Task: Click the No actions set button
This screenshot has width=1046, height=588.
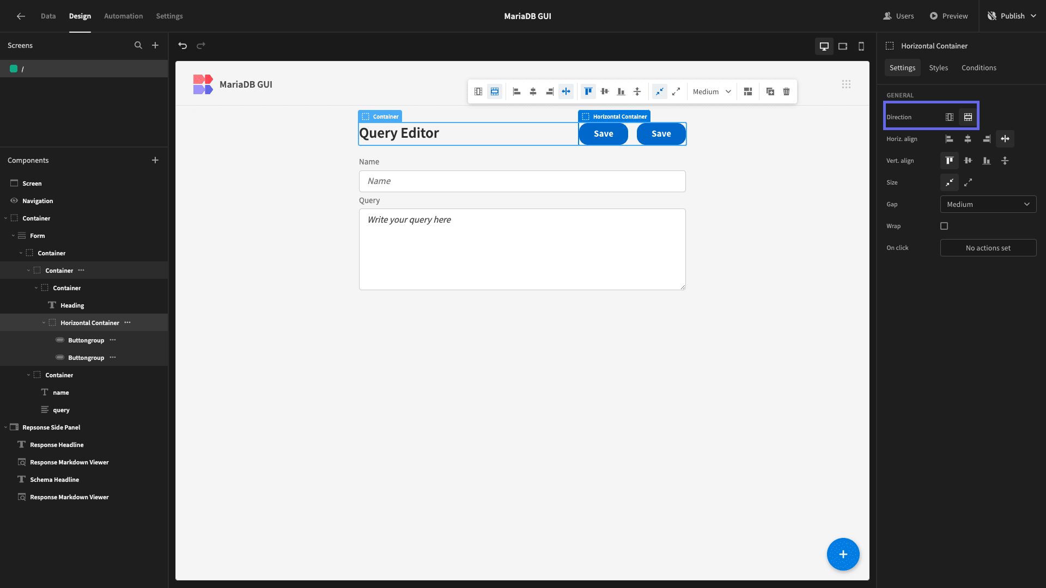Action: (x=988, y=248)
